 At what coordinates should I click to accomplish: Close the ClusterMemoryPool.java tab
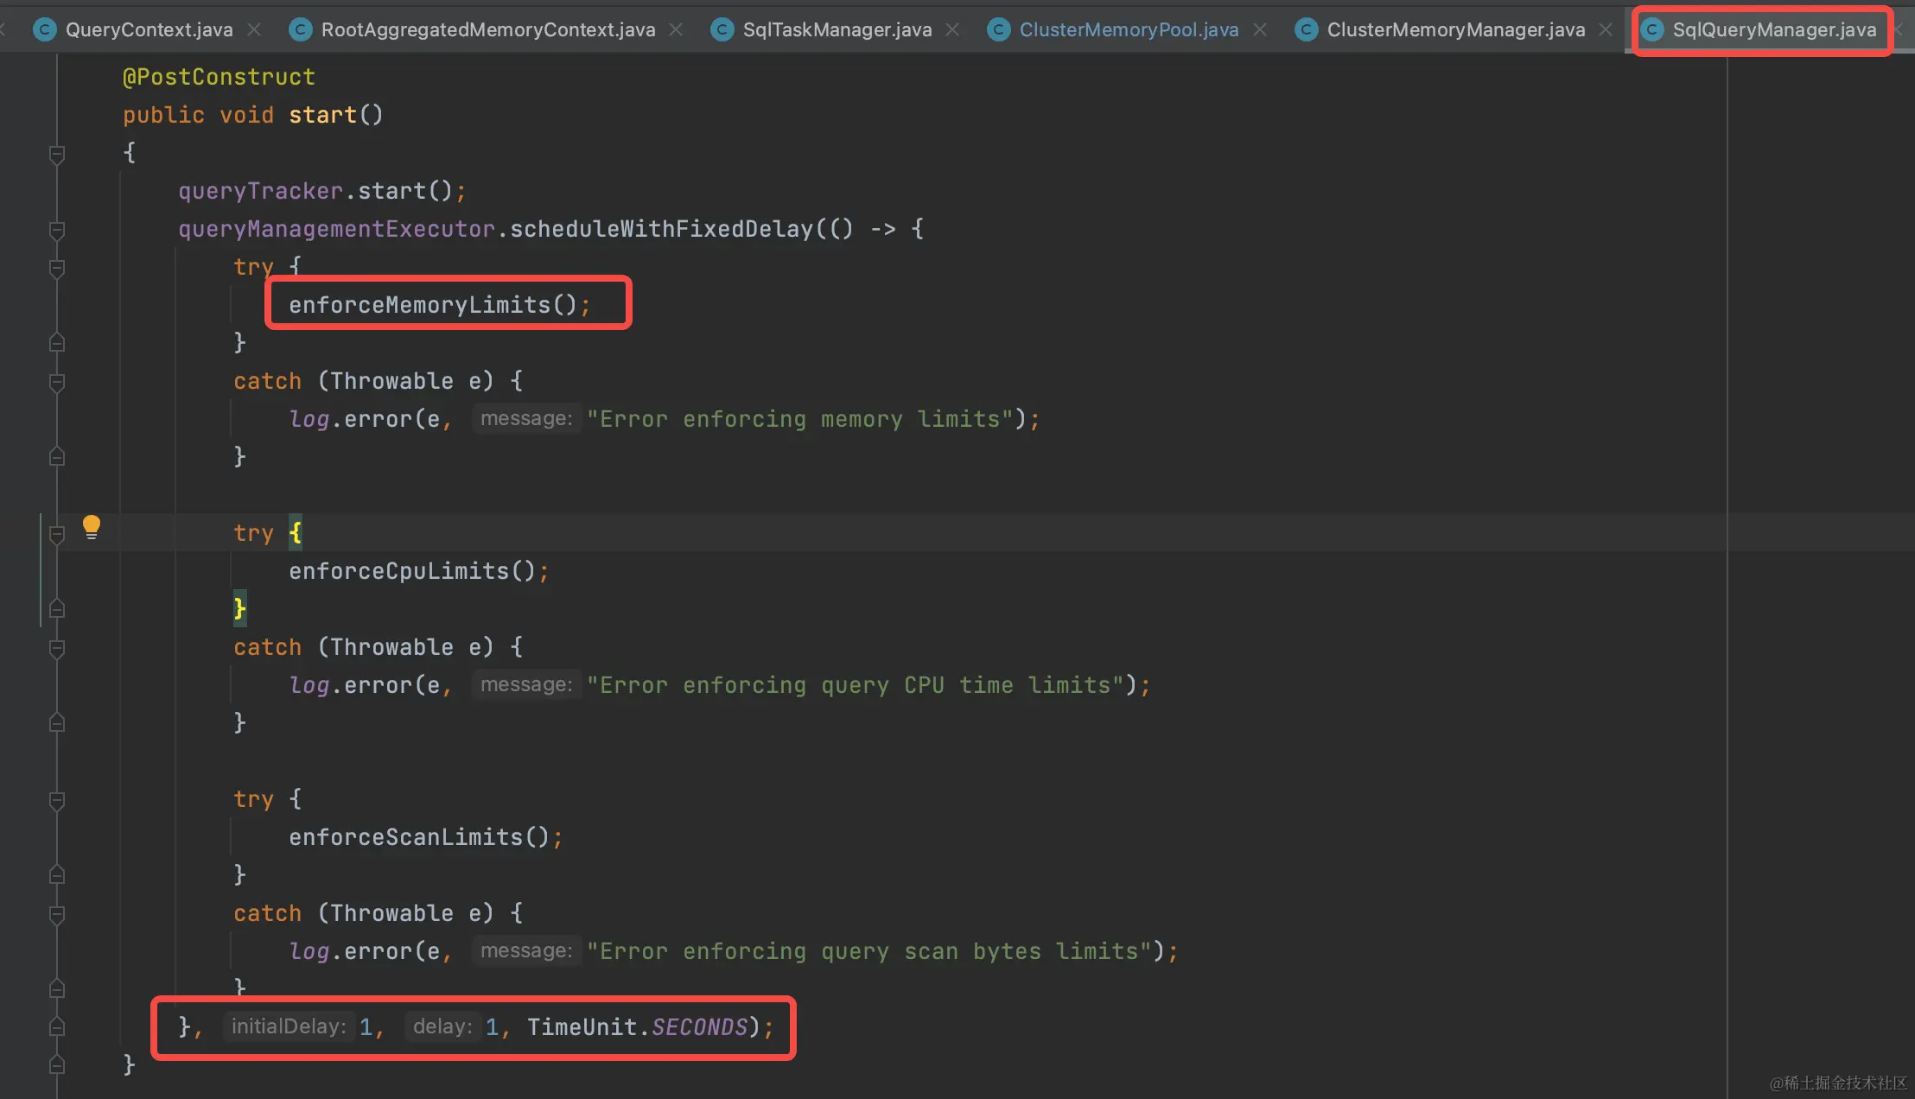tap(1260, 30)
